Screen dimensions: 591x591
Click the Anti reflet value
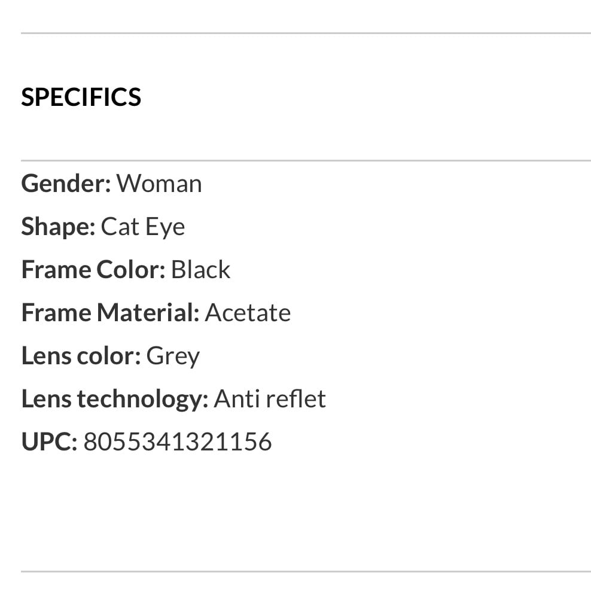tap(270, 399)
